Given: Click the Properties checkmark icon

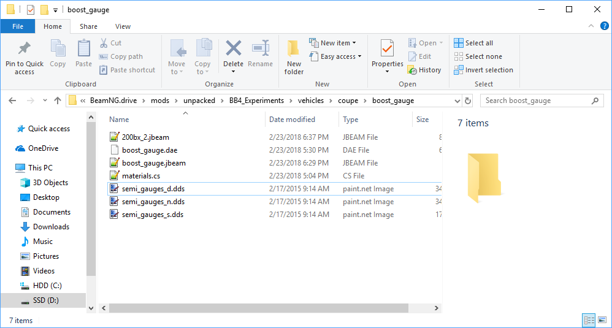Looking at the screenshot, I should (x=387, y=49).
